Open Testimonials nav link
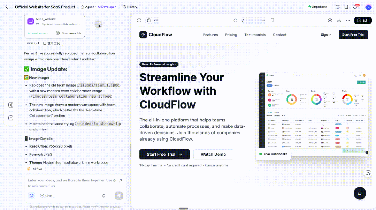Image resolution: width=376 pixels, height=210 pixels. (255, 35)
